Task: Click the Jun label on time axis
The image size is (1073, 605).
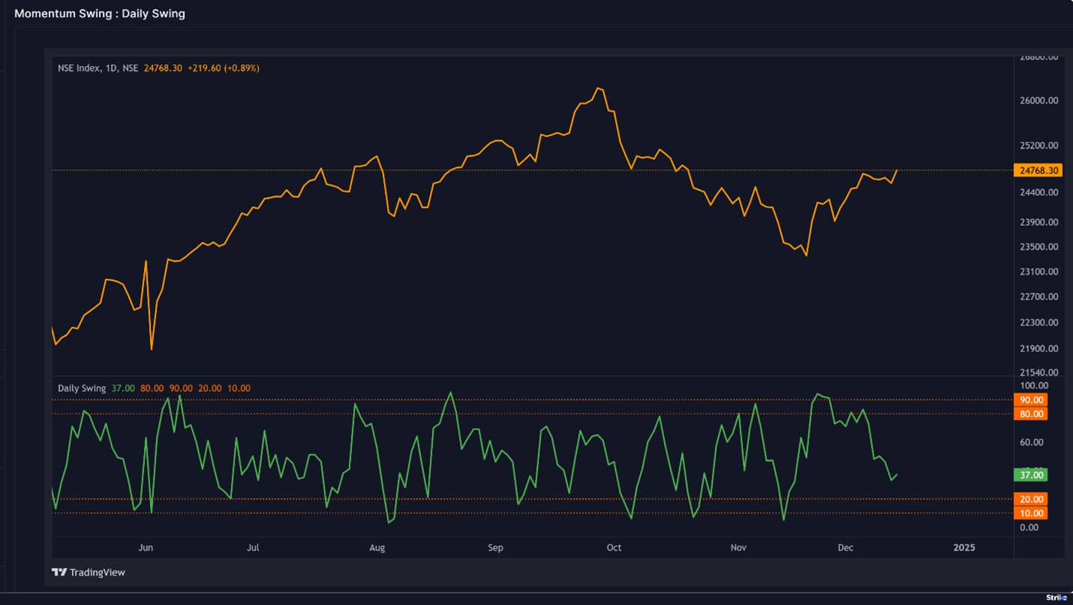Action: tap(146, 548)
